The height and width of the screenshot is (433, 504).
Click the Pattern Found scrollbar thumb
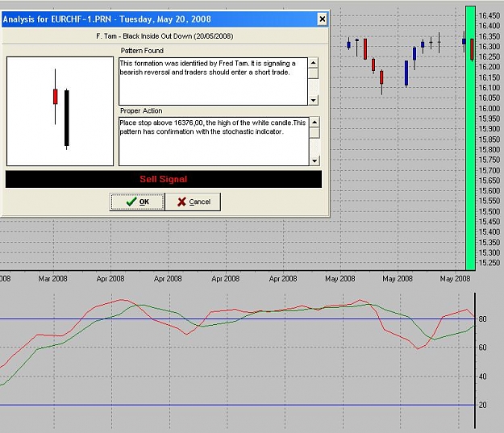(314, 73)
